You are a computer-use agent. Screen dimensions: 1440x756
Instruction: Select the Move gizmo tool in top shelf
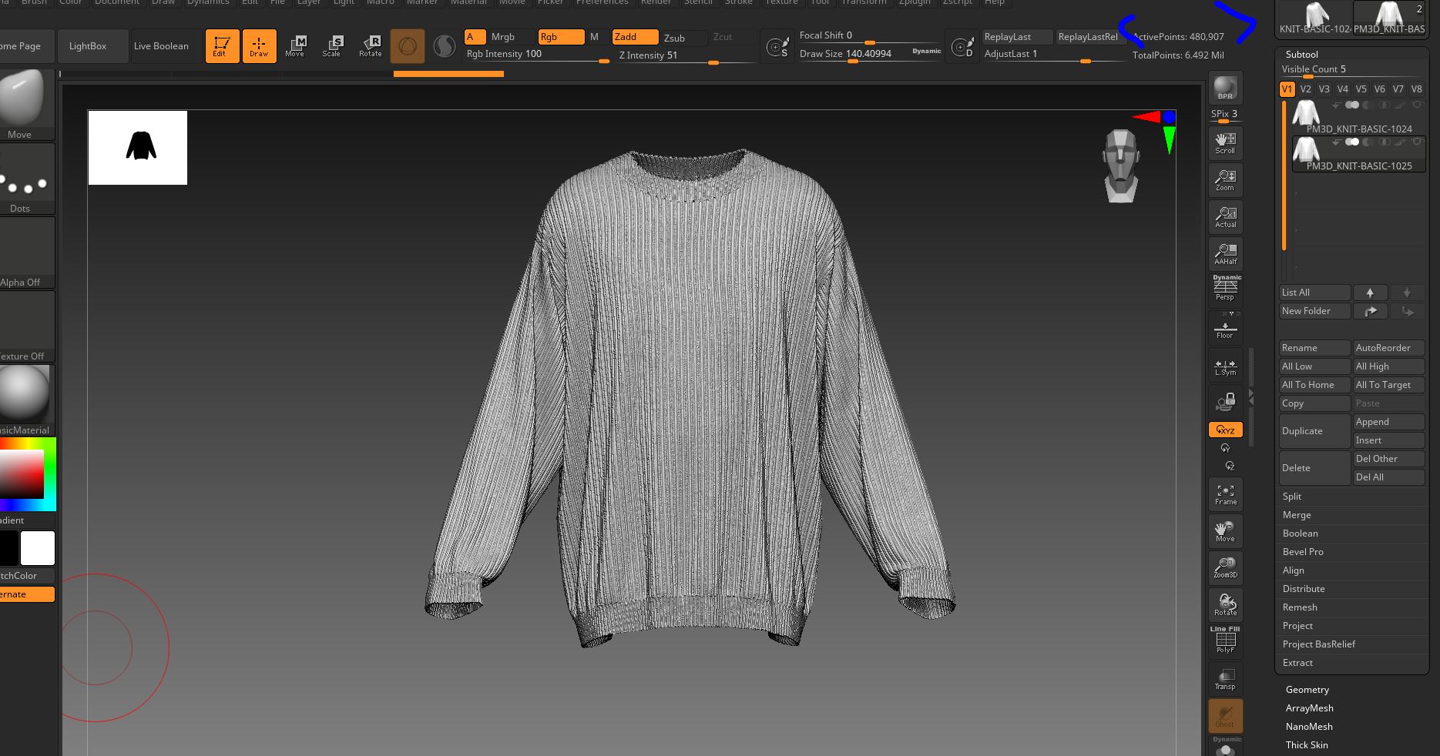click(295, 46)
